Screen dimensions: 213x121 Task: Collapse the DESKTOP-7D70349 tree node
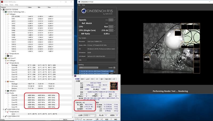point(2,10)
